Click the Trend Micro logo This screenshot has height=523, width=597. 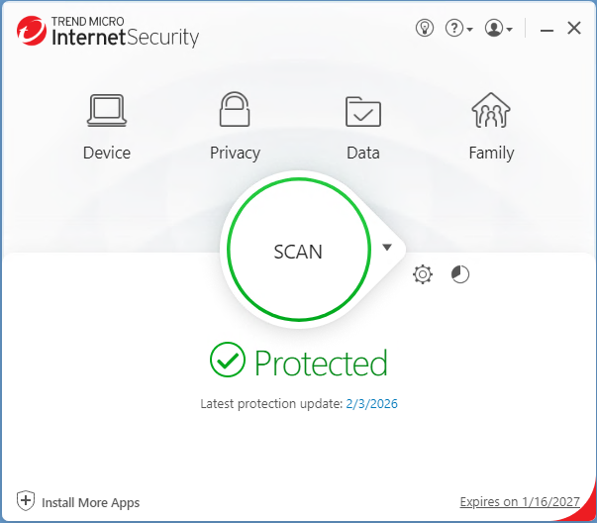[32, 30]
